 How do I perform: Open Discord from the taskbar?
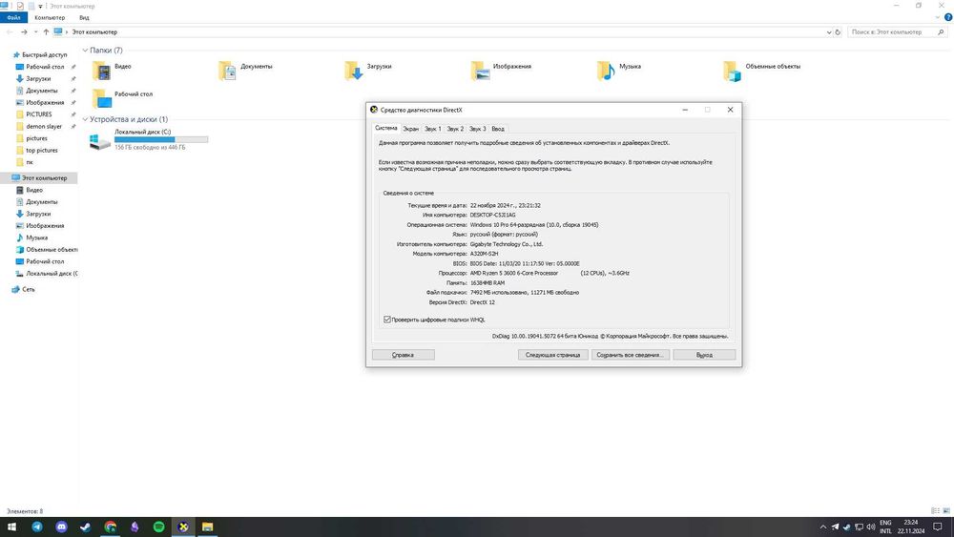(61, 527)
